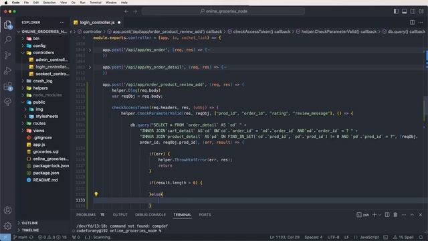This screenshot has height=241, width=428.
Task: Toggle the Secondary Side Bar layout icon
Action: 413,11
